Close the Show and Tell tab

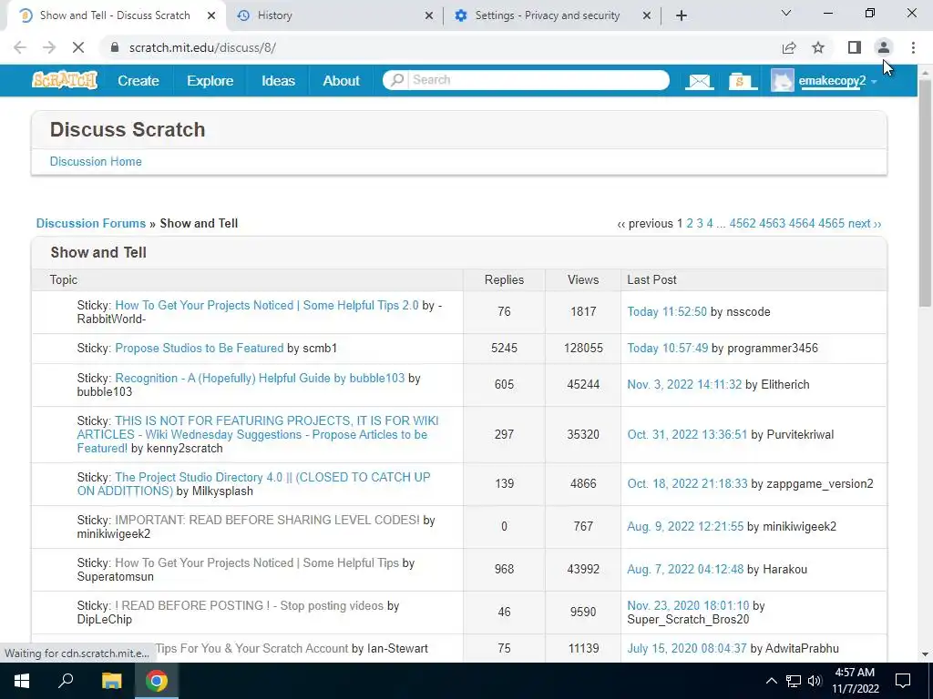[210, 15]
